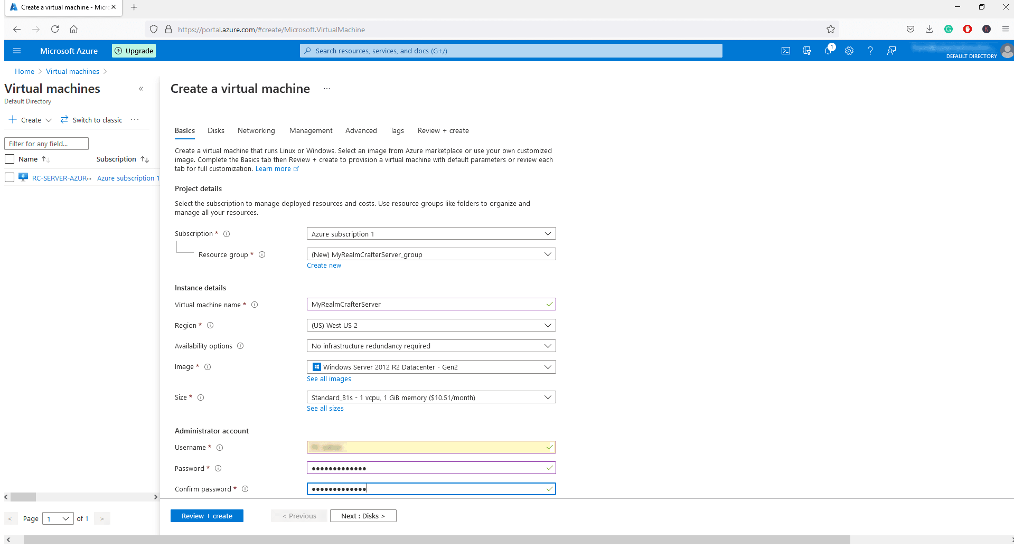Expand the Resource group dropdown
This screenshot has width=1014, height=549.
click(x=431, y=254)
